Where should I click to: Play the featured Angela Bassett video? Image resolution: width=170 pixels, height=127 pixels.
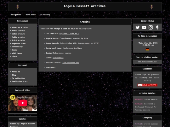pyautogui.click(x=23, y=103)
